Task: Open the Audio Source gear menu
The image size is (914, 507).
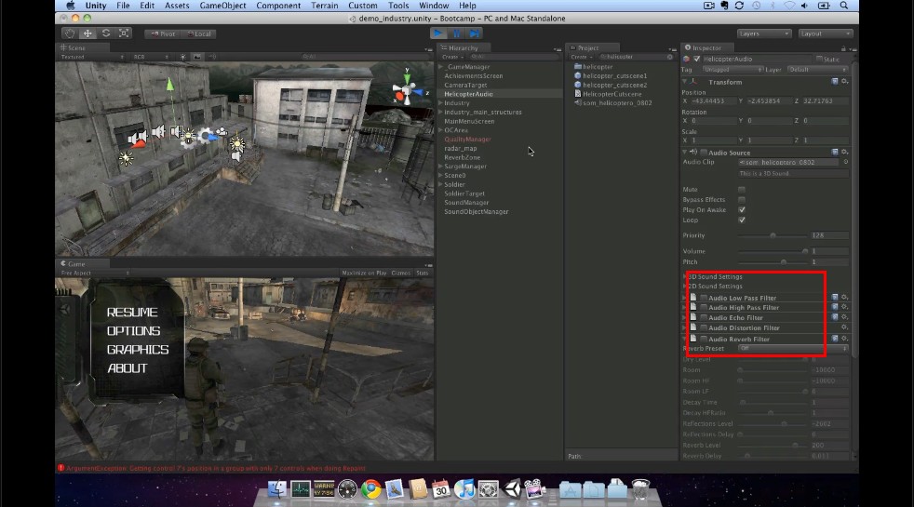Action: click(x=844, y=153)
